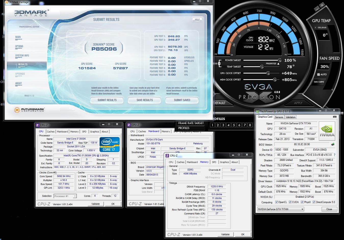Open the Processor #1 selection dropdown in CPU-Z
This screenshot has height=240, width=344.
[65, 196]
